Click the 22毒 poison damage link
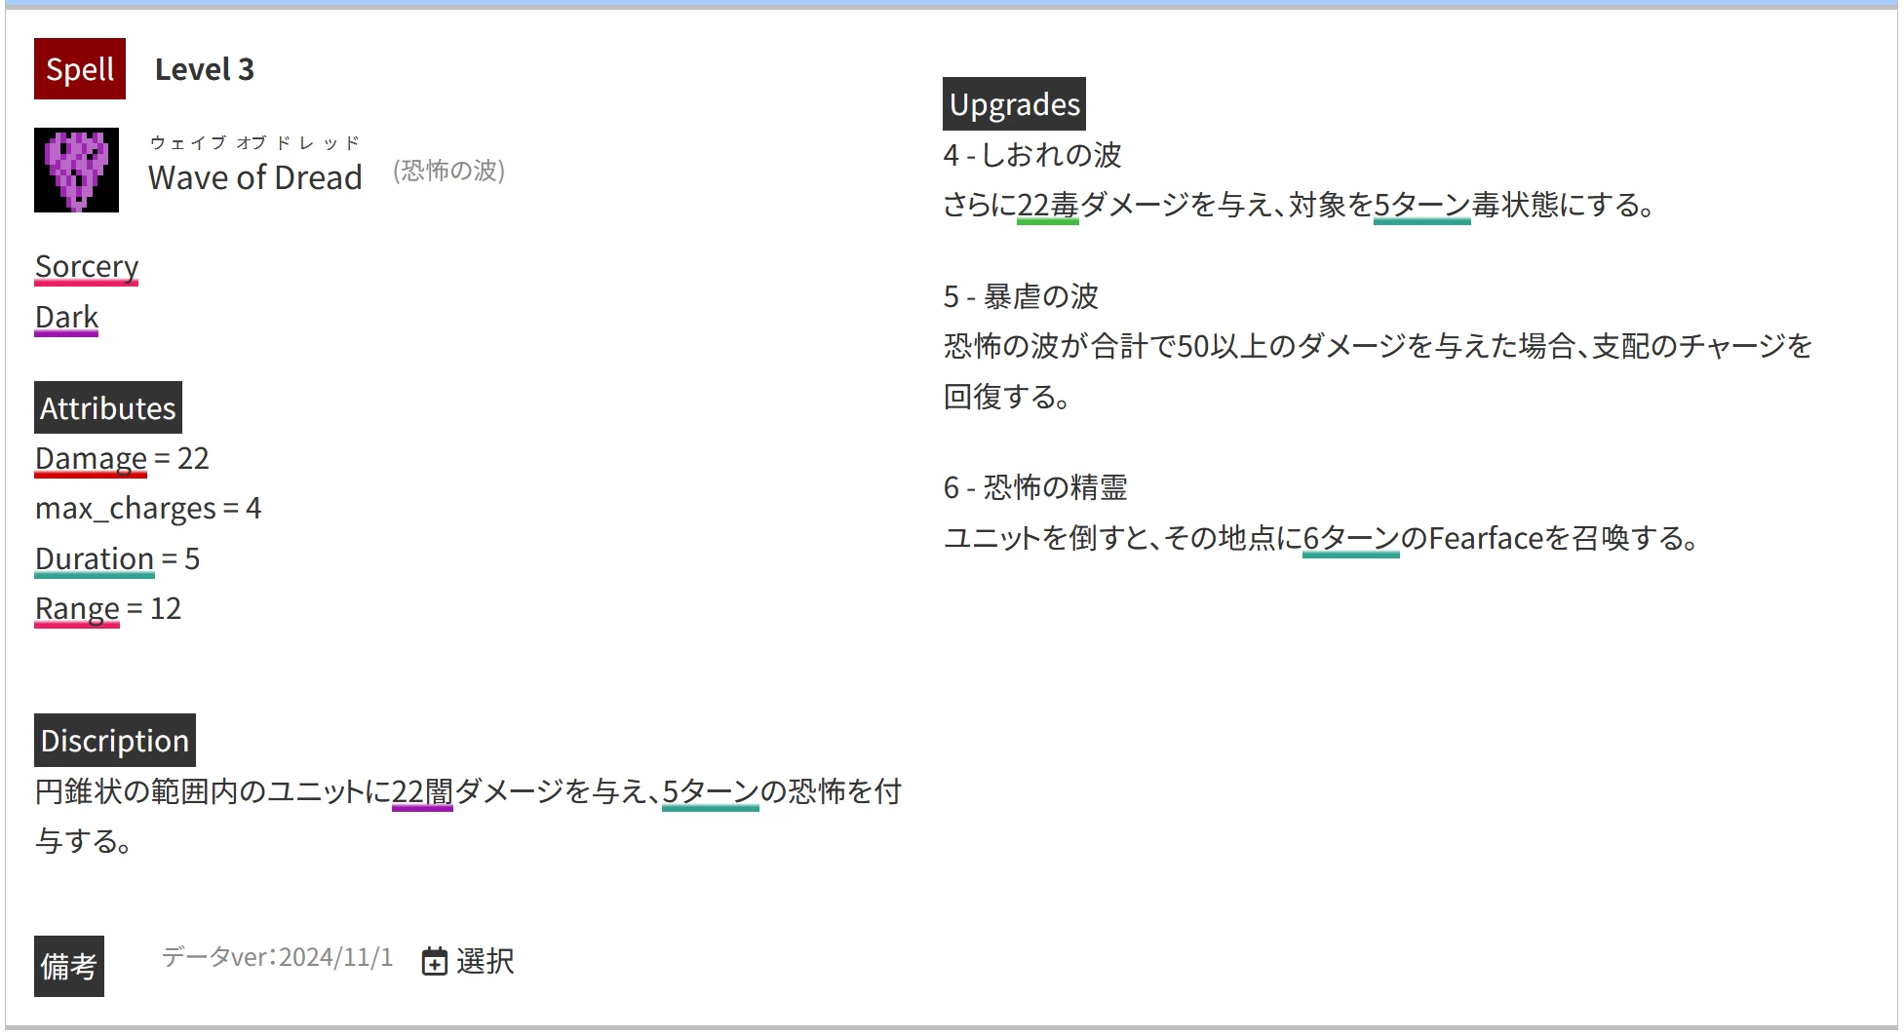 (1047, 205)
